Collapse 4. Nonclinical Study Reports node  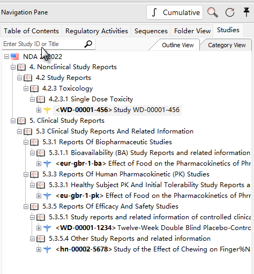(x=13, y=68)
